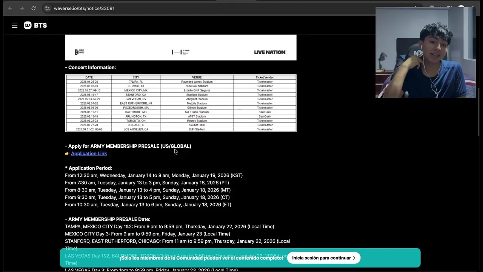483x272 pixels.
Task: Click the Concert Information heading
Action: click(x=91, y=67)
